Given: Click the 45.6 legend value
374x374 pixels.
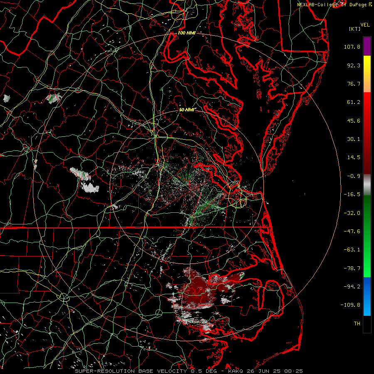Looking at the screenshot, I should (354, 121).
